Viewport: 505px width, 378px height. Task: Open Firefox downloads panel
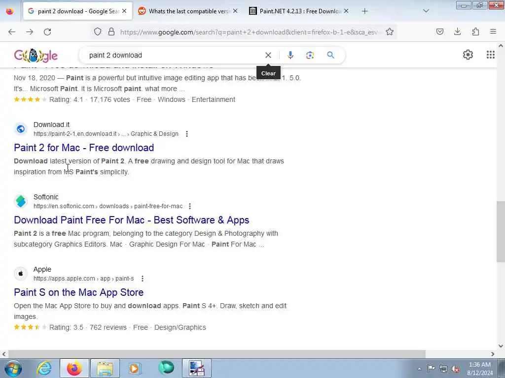coord(457,31)
